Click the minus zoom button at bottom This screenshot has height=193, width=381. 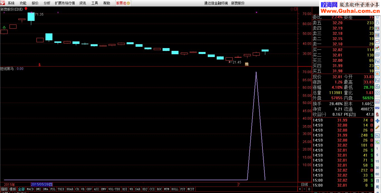[x=304, y=189]
